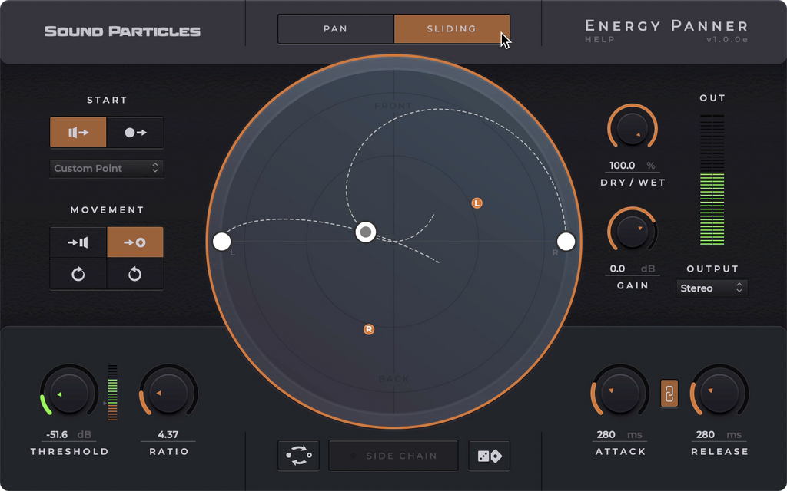Click the Threshold knob
The image size is (787, 491).
pos(69,394)
